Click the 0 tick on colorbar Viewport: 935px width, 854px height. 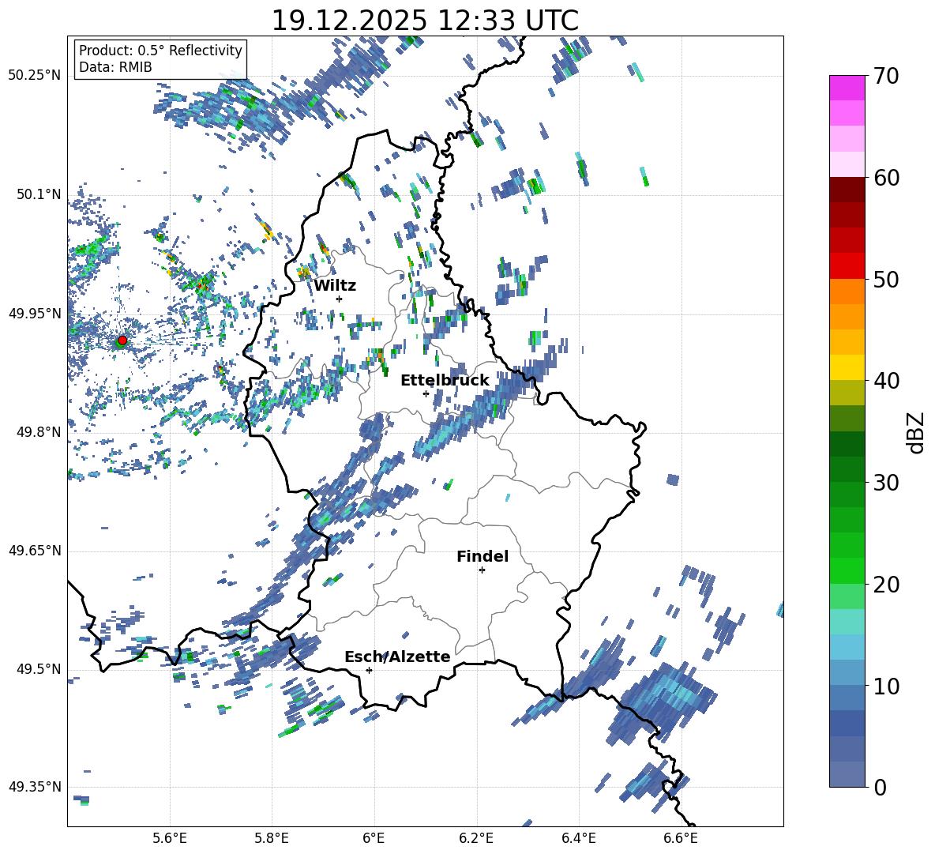tap(880, 787)
